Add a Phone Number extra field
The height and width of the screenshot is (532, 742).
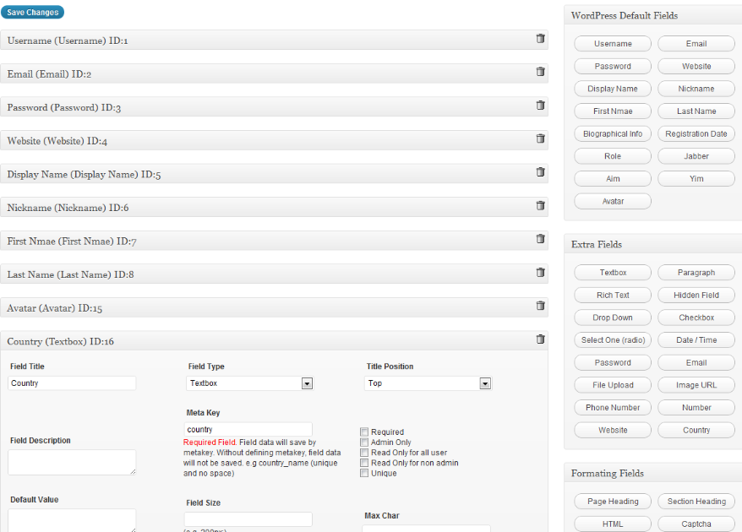pos(613,408)
